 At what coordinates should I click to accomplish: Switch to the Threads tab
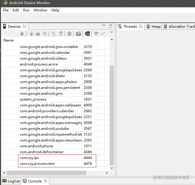(130, 26)
